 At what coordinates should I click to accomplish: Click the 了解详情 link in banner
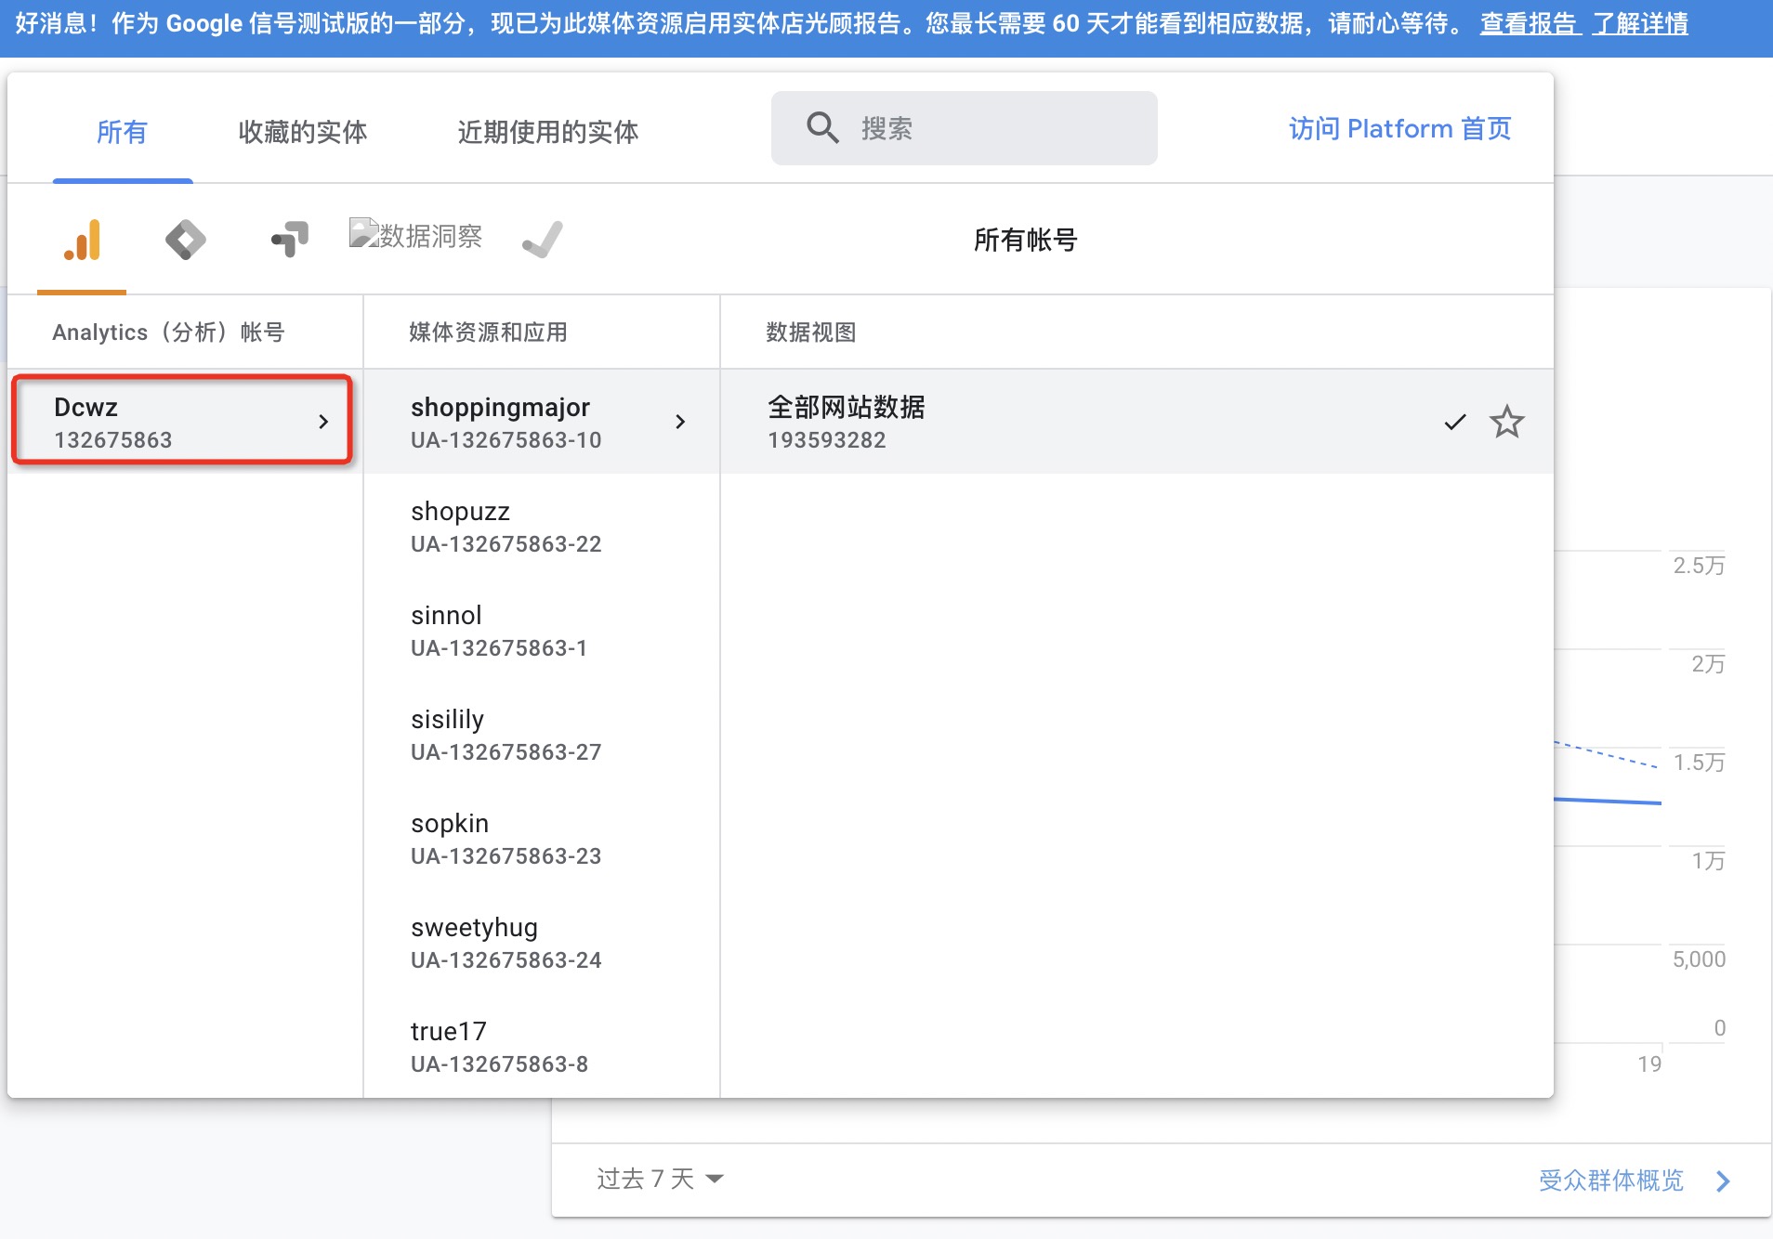click(1640, 23)
